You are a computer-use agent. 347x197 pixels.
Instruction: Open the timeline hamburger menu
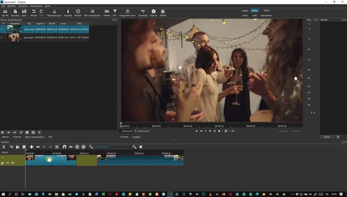pos(3,147)
